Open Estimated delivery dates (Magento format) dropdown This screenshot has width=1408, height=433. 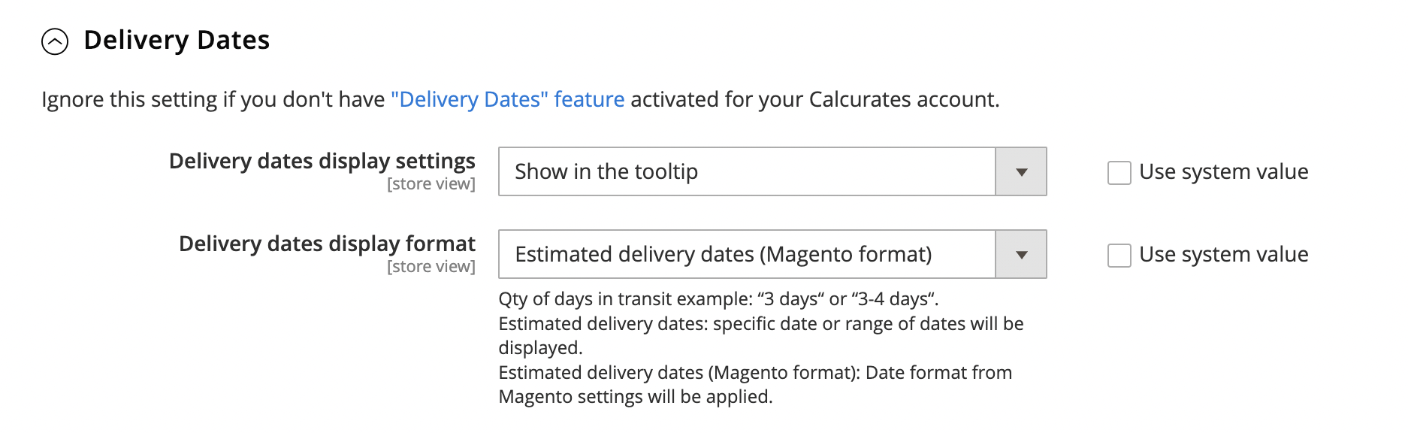click(x=772, y=254)
